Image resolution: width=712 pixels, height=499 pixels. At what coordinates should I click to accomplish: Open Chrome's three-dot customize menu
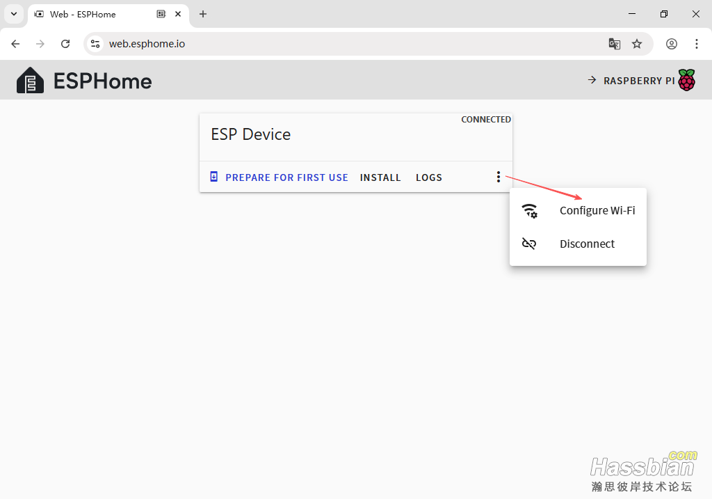696,44
